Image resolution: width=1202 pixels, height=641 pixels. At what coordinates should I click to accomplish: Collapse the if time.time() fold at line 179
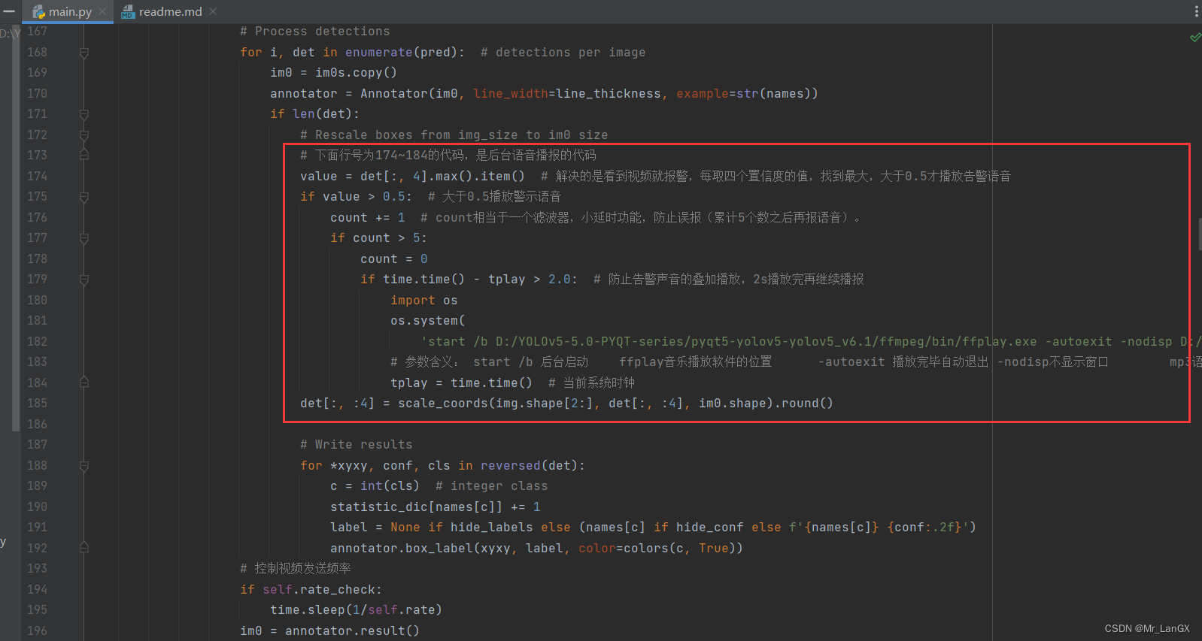(x=84, y=280)
